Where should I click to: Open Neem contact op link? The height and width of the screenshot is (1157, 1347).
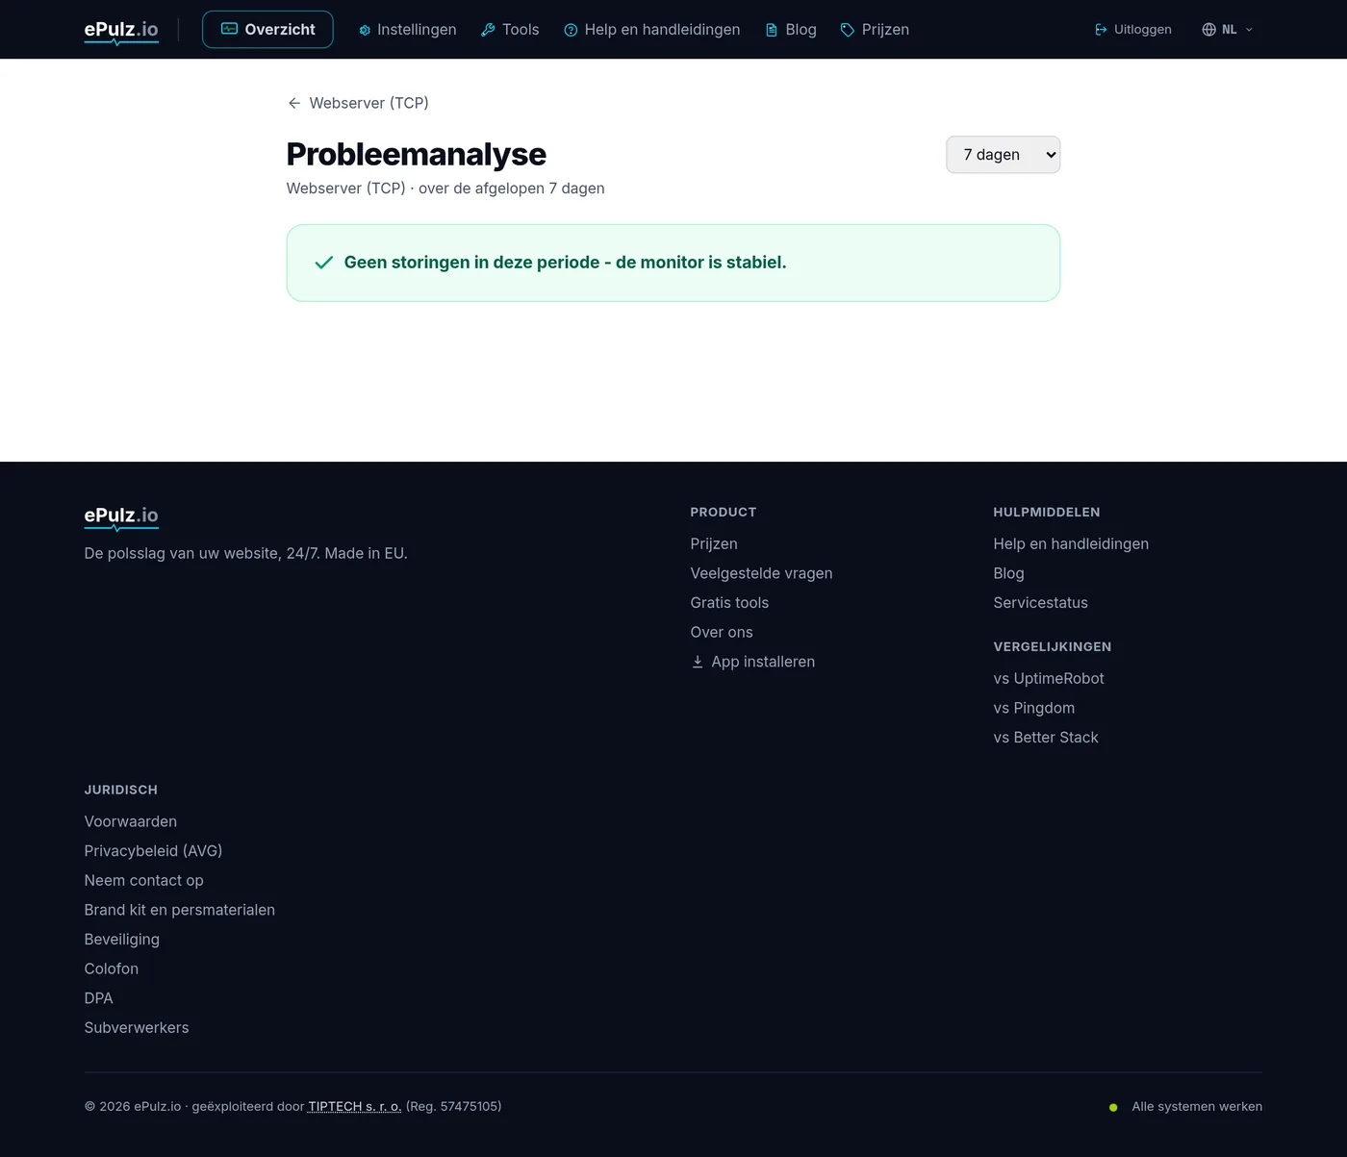pos(144,880)
